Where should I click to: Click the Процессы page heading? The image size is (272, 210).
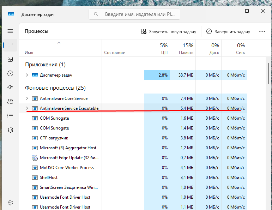[x=37, y=31]
